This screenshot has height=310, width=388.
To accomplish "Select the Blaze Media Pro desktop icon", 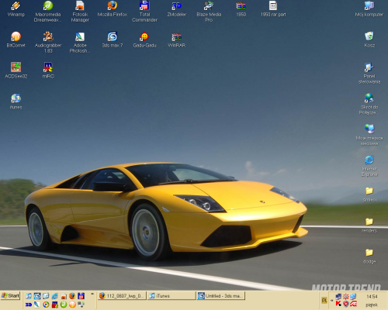I will click(209, 12).
